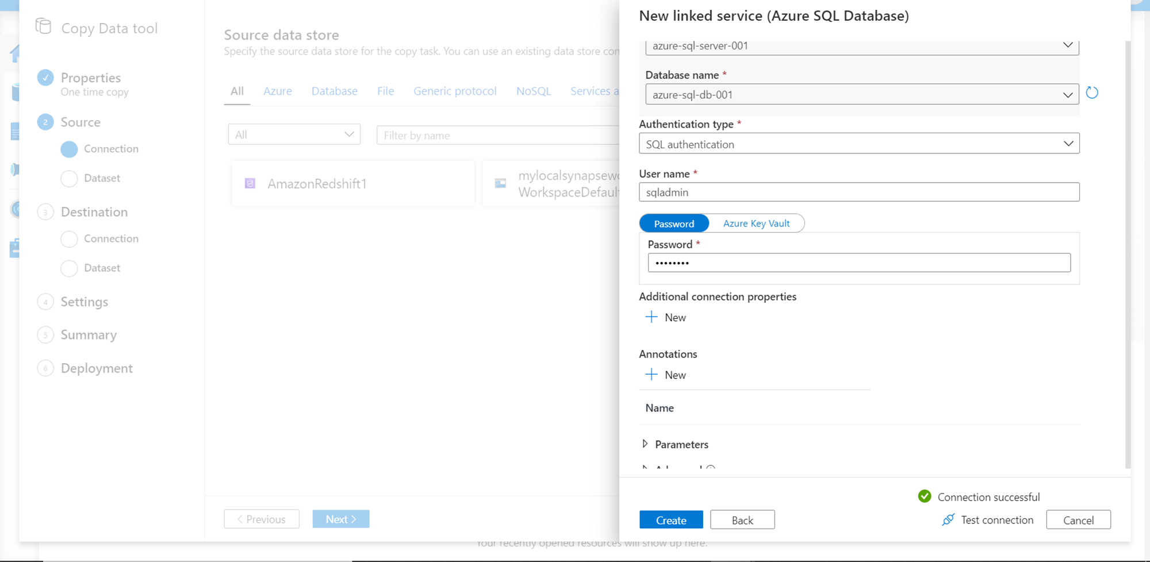
Task: Click the plus icon under Annotations
Action: point(651,375)
